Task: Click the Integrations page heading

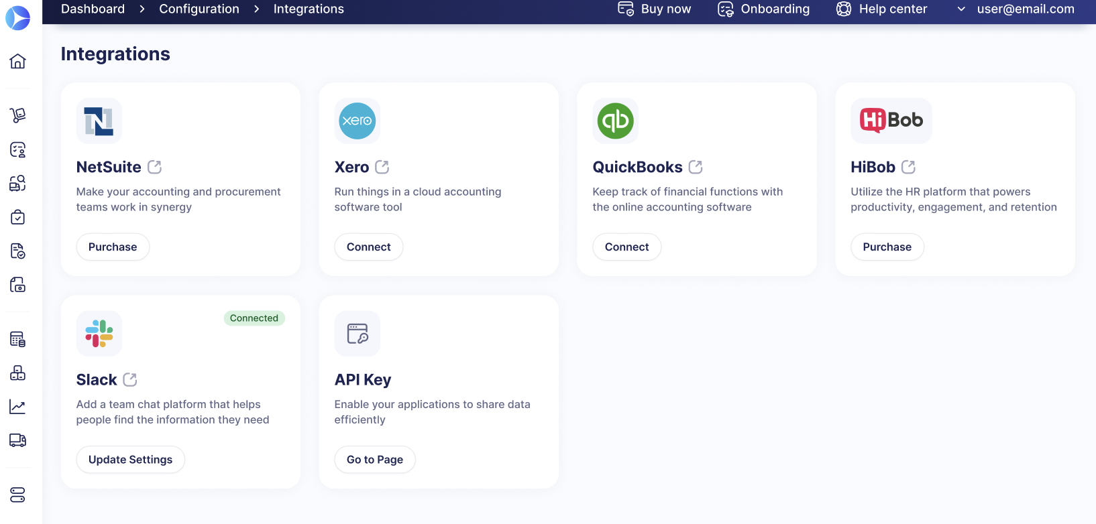Action: click(115, 54)
